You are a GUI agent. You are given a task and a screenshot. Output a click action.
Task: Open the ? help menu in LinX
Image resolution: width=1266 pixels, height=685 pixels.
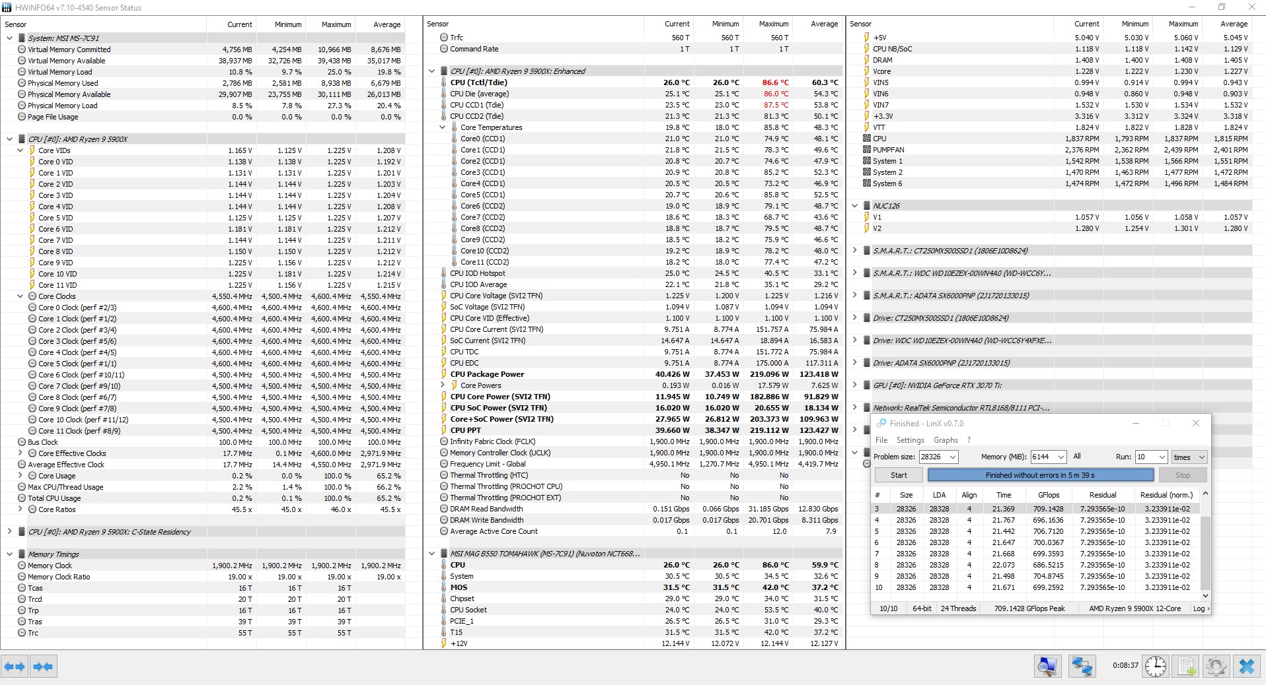pyautogui.click(x=969, y=440)
